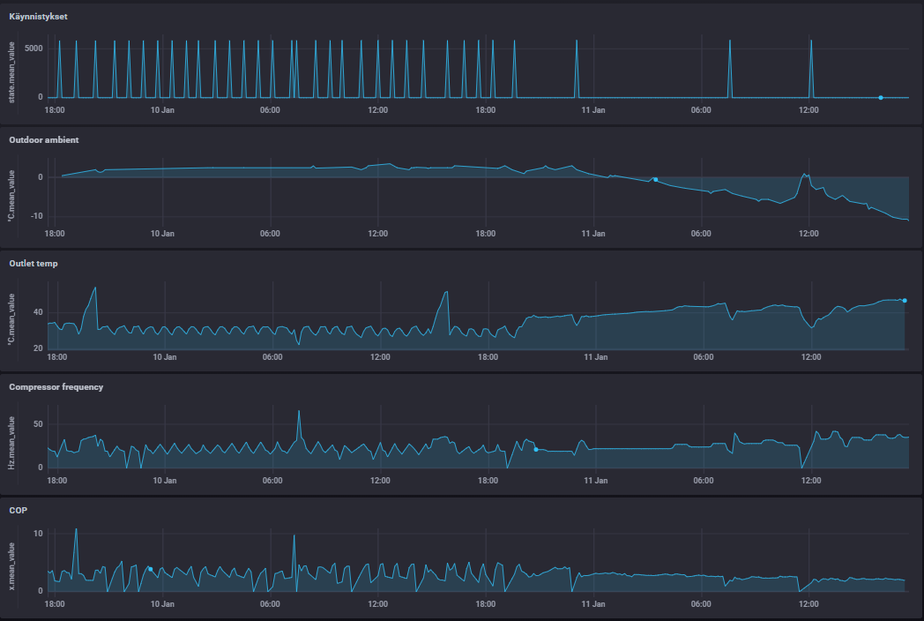Click the highlighted data point in COP chart
Viewport: 924px width, 621px height.
point(151,570)
